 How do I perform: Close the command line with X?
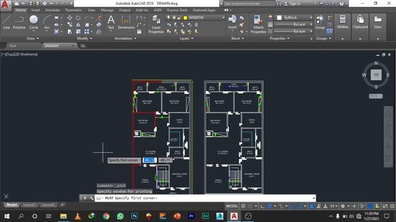(85, 198)
